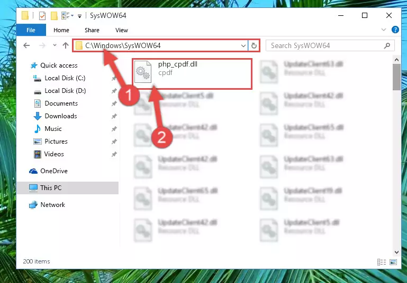Click the Properties icon in quick access toolbar
This screenshot has width=407, height=283.
click(x=42, y=16)
